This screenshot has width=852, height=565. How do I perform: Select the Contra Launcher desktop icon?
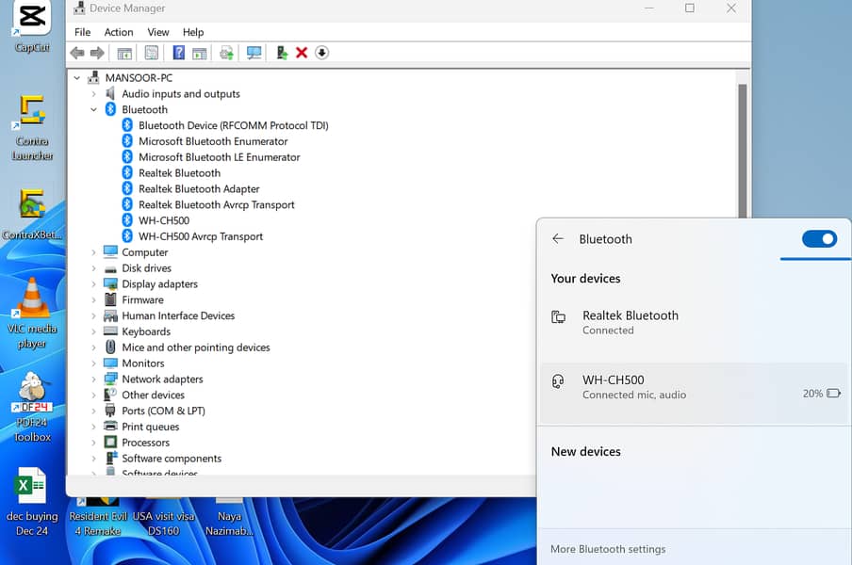[x=32, y=128]
